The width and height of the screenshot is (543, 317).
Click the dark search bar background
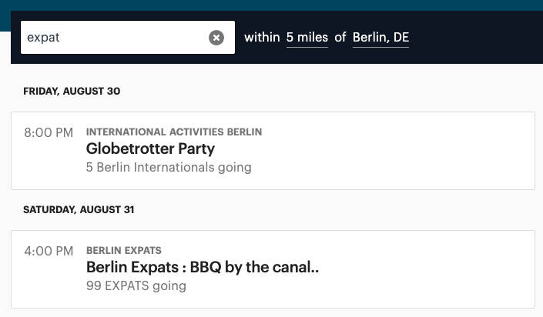pos(478,38)
